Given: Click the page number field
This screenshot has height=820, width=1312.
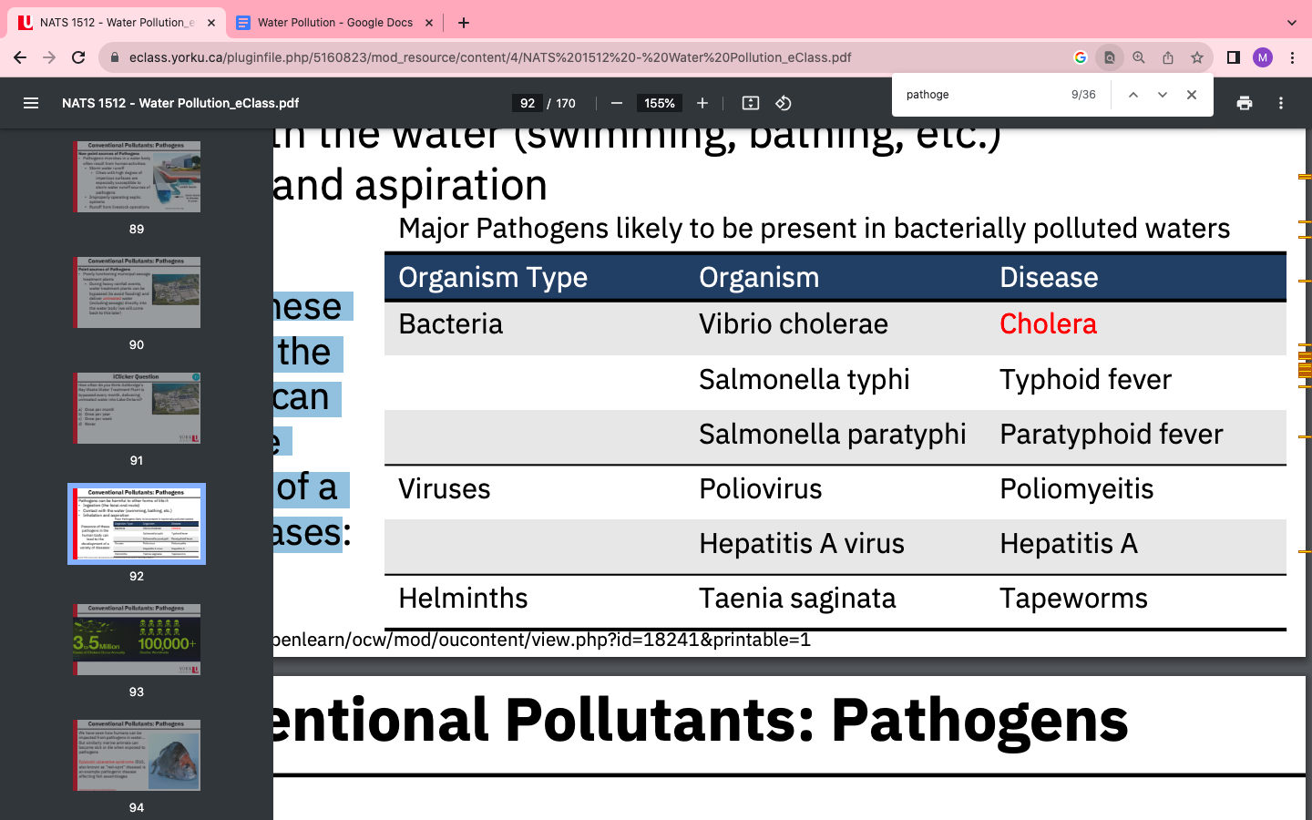Looking at the screenshot, I should pyautogui.click(x=528, y=103).
